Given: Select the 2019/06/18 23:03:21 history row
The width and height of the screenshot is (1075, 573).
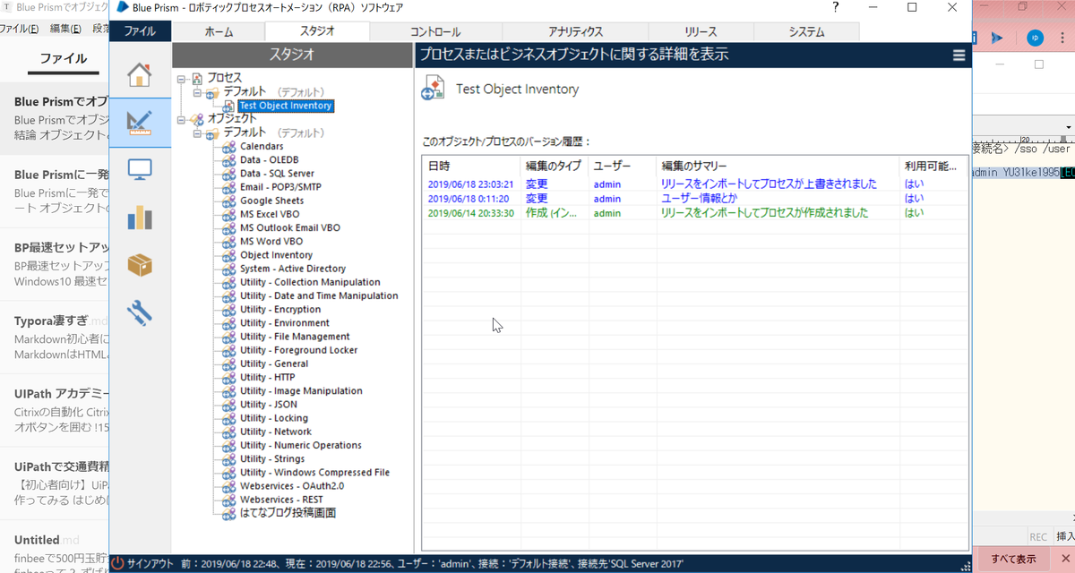Looking at the screenshot, I should [x=694, y=184].
